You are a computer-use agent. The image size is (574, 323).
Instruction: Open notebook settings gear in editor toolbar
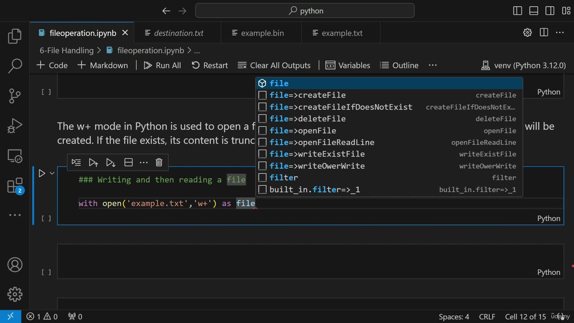(527, 33)
